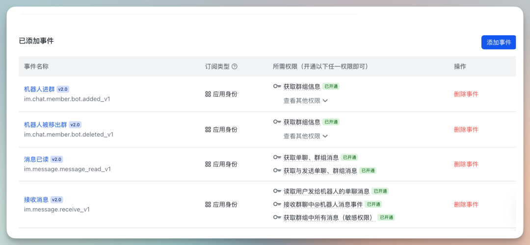Expand 查看其他权限 under 机器人进群

[305, 100]
